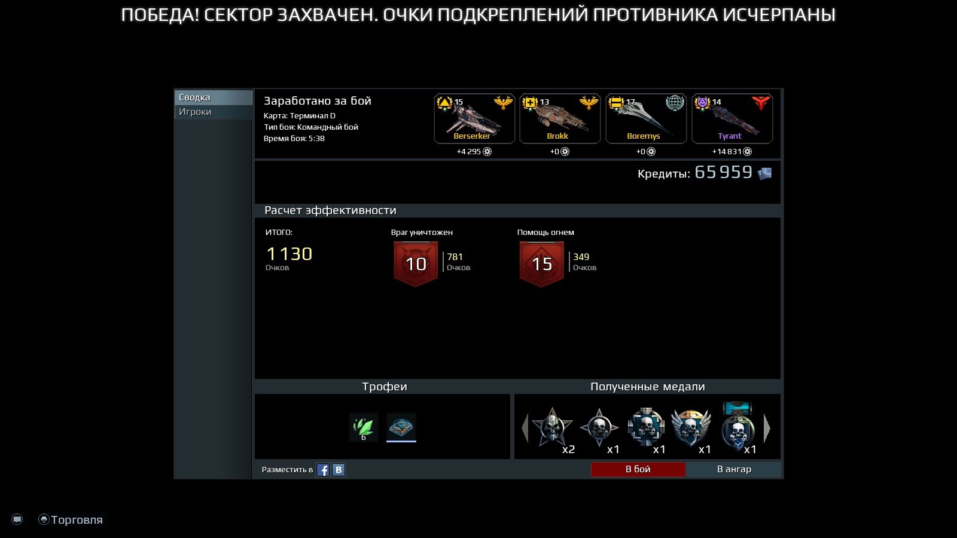Viewport: 957px width, 538px height.
Task: Click the skull star medal x2
Action: tap(552, 427)
